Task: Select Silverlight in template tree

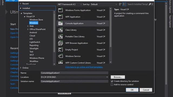Action: coord(34,48)
